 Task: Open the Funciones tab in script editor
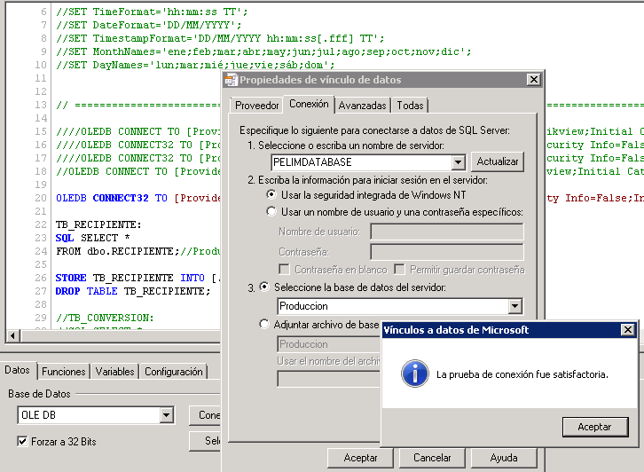64,372
